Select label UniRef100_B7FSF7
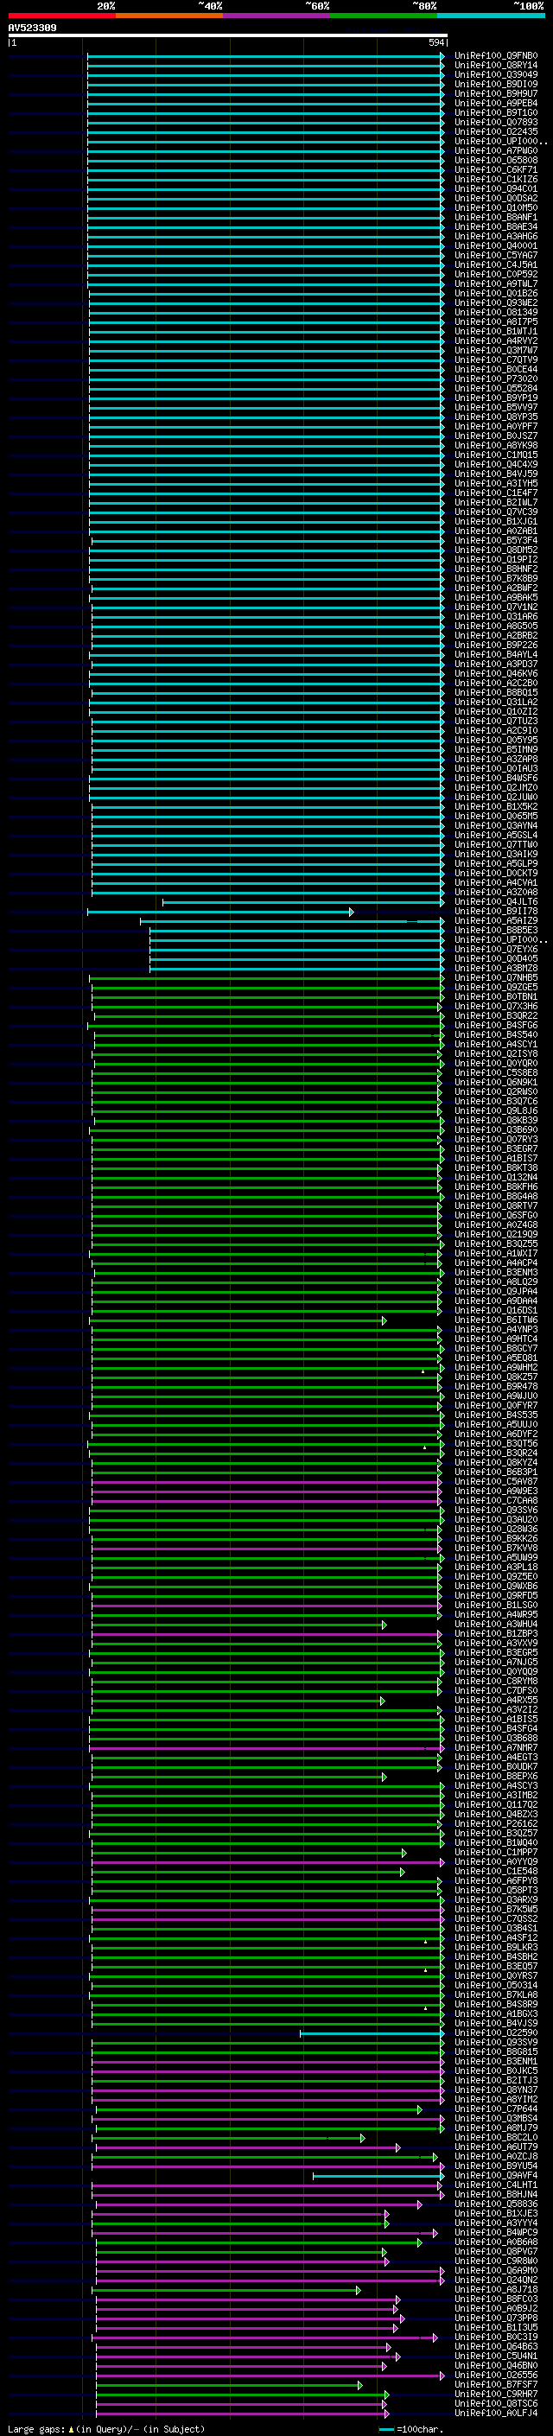This screenshot has width=553, height=2436. pyautogui.click(x=496, y=2385)
